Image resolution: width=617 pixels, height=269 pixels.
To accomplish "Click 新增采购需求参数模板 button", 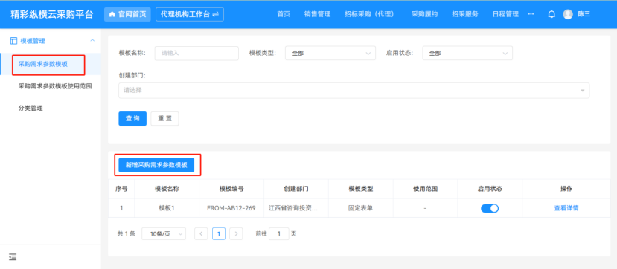I will pyautogui.click(x=156, y=165).
